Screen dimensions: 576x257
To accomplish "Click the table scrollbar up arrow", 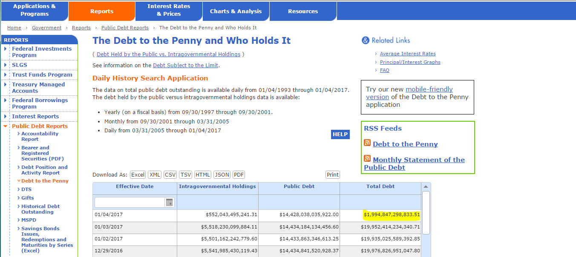I will 426,187.
